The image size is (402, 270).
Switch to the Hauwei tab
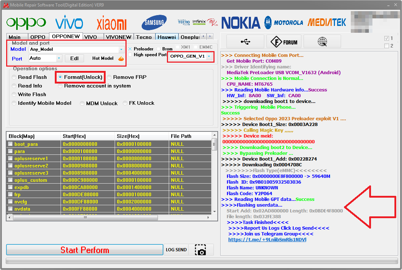(x=167, y=37)
